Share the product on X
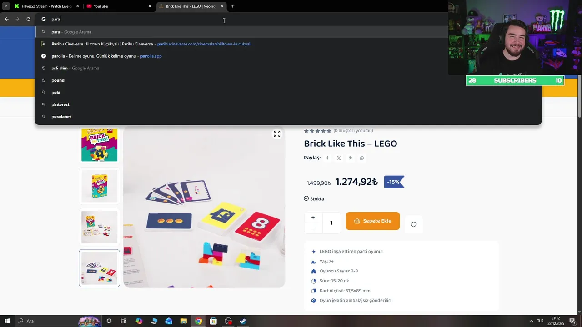 pos(339,158)
